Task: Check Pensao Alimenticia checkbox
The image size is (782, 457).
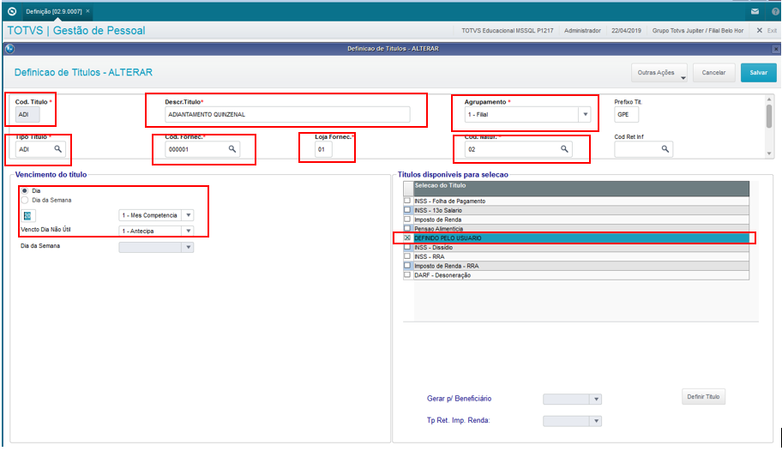Action: pyautogui.click(x=407, y=228)
